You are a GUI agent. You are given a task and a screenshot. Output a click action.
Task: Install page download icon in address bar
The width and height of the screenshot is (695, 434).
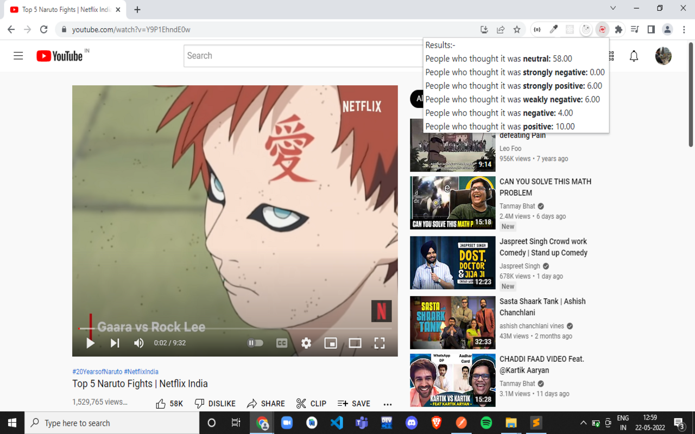(x=484, y=29)
